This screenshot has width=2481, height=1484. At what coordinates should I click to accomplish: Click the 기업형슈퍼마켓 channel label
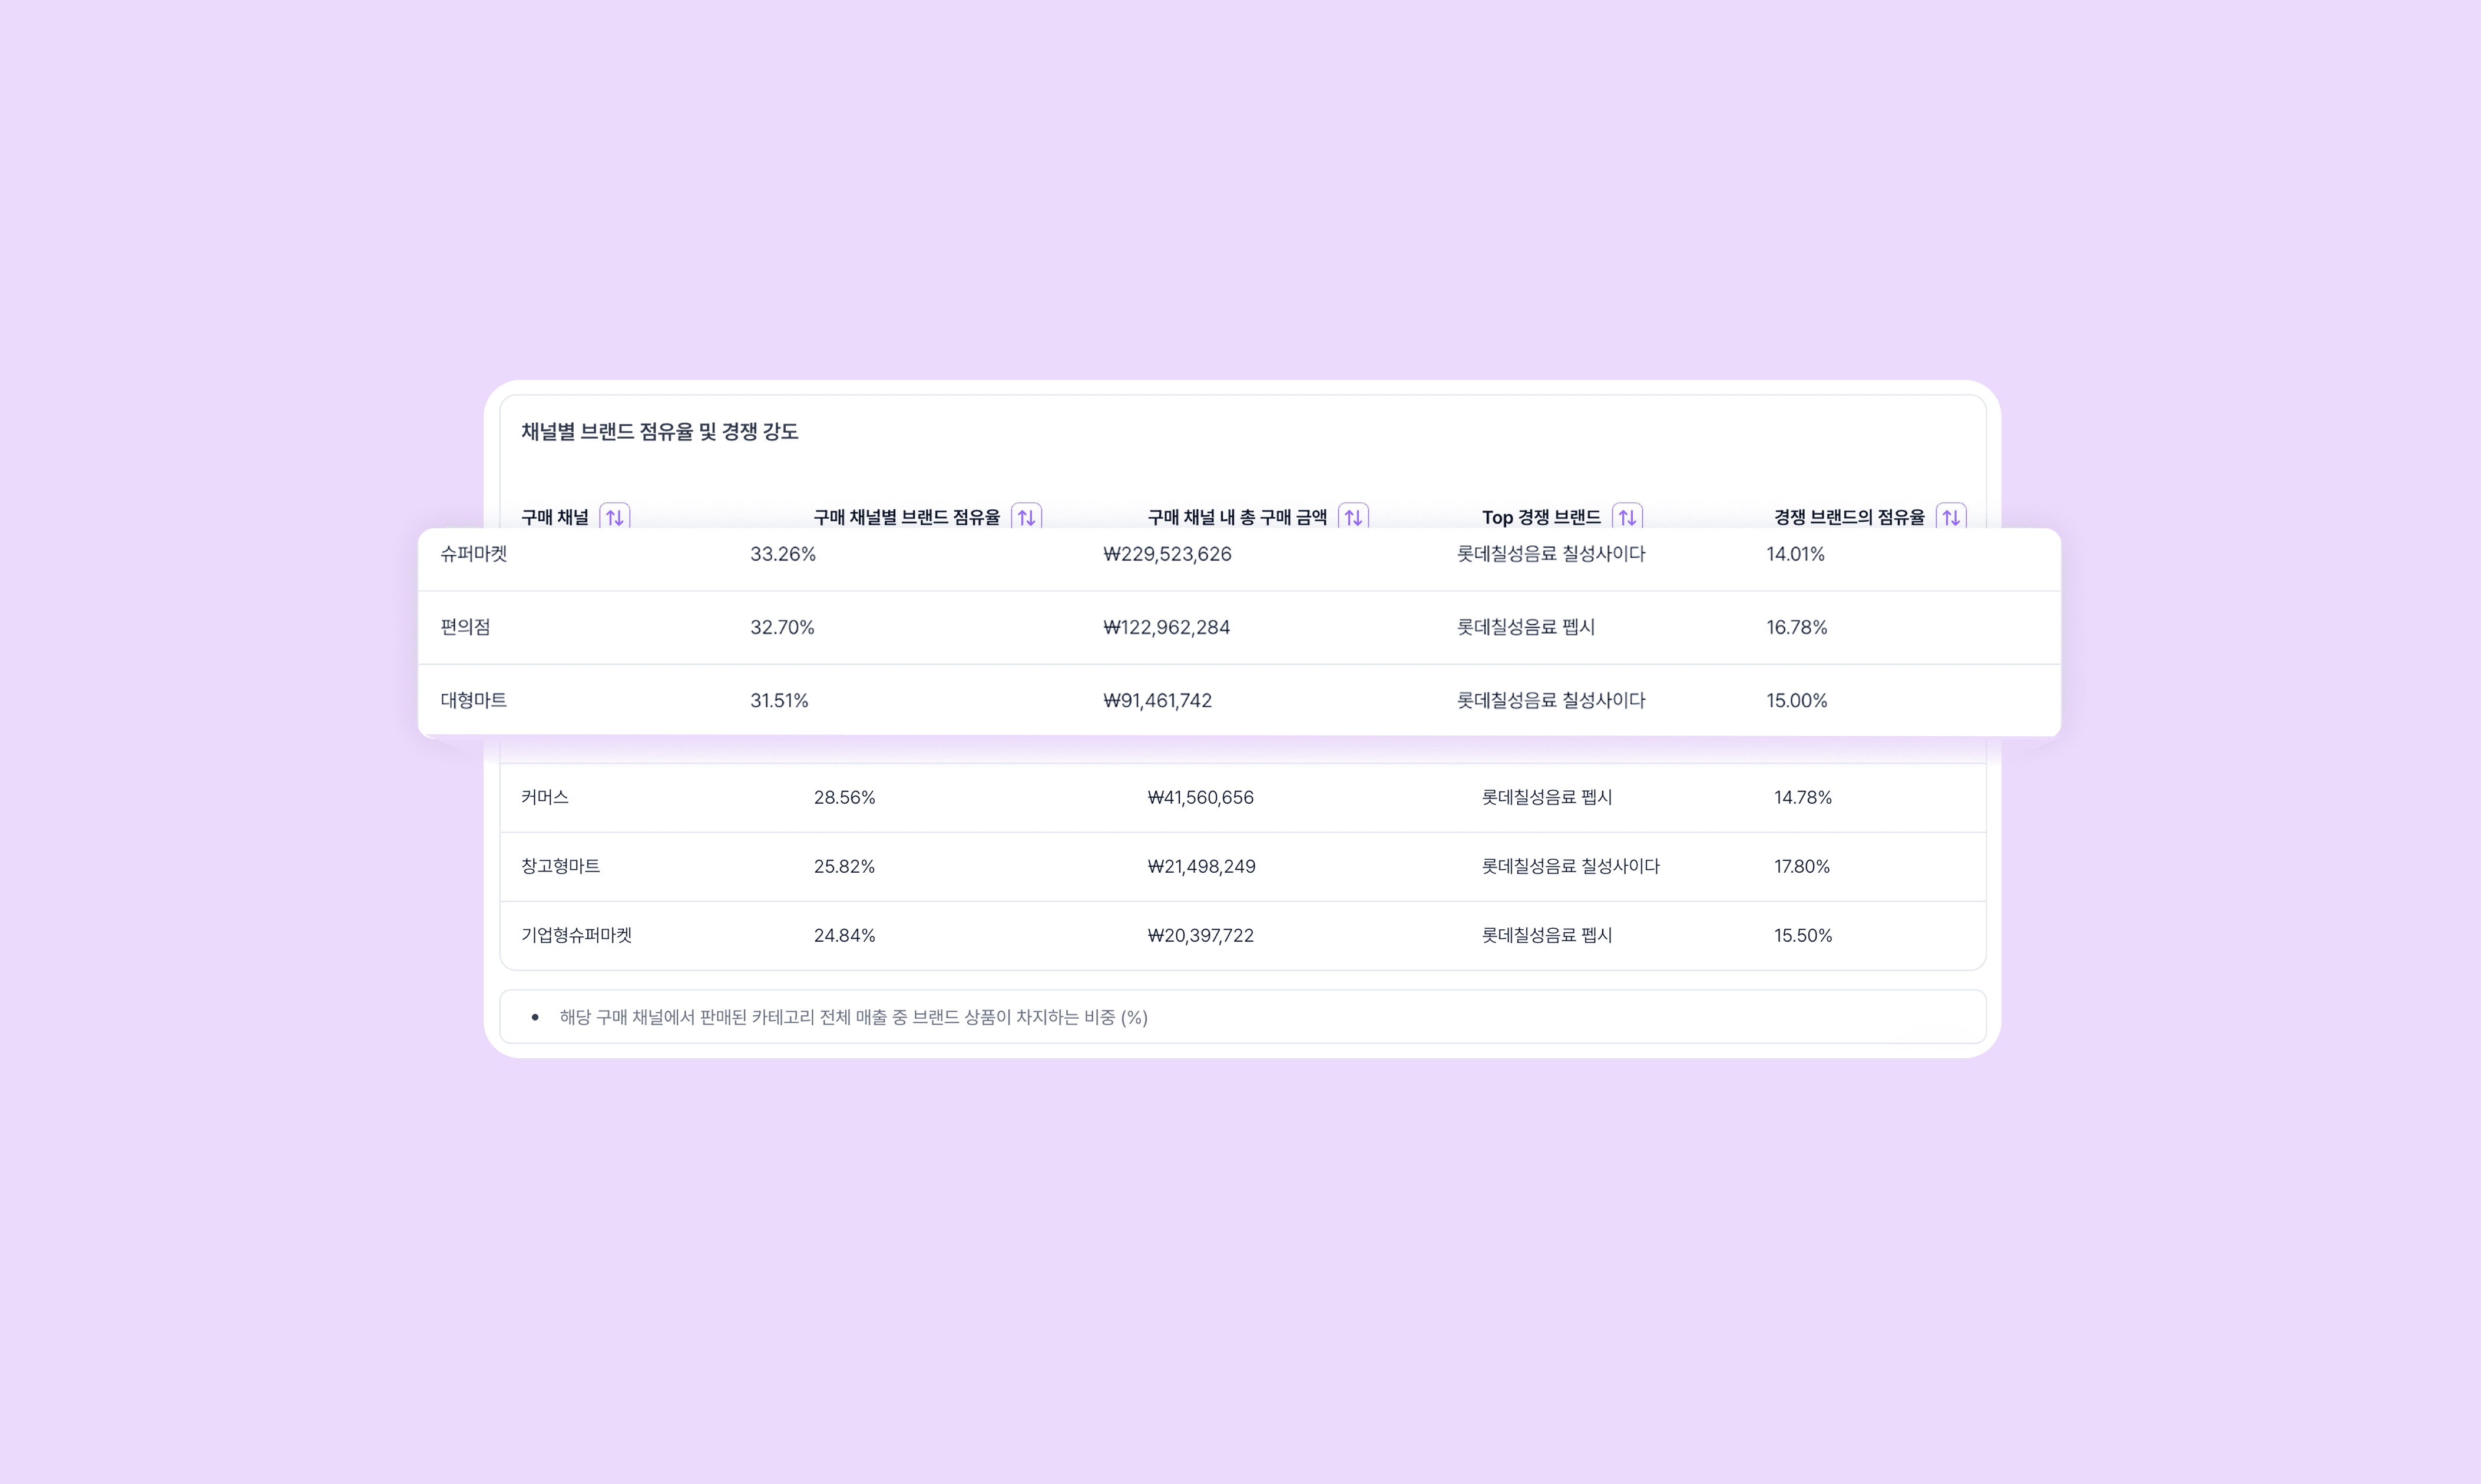(578, 935)
